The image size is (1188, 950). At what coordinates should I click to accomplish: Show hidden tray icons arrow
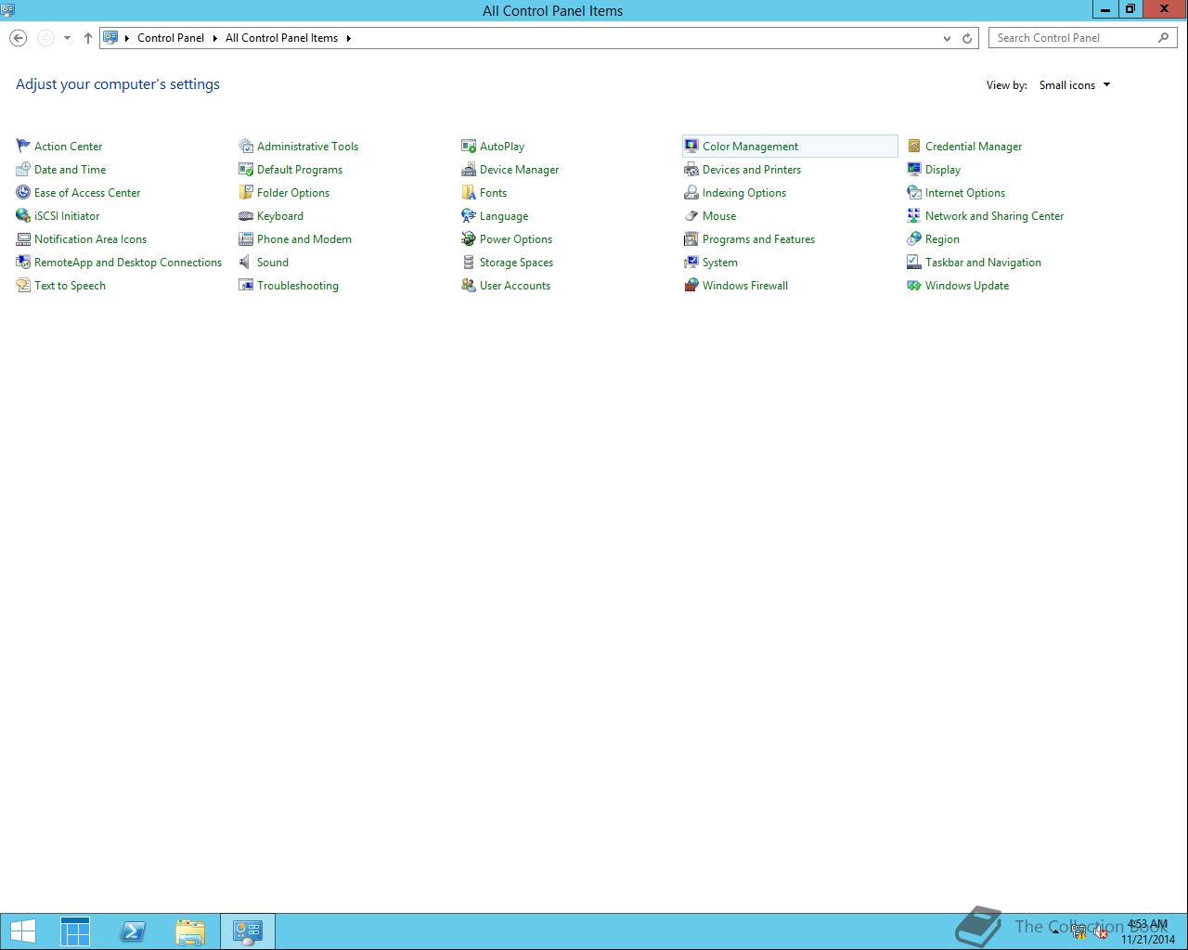1055,932
